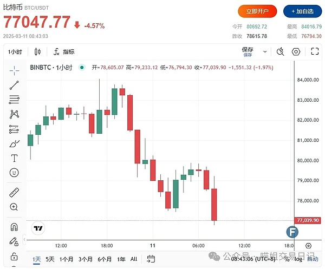Activate the magnet snap mode

[14, 227]
